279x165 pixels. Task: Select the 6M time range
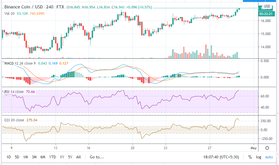coord(43,157)
